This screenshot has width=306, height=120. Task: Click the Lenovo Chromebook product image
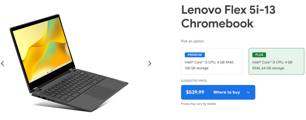(68, 62)
